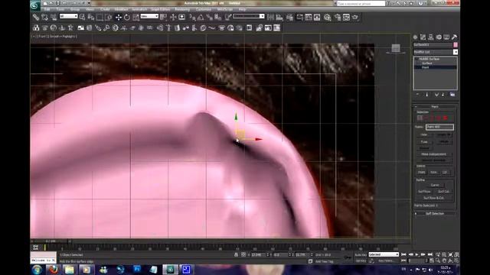The height and width of the screenshot is (275, 490).
Task: Select the Select and Link tool
Action: [36, 17]
